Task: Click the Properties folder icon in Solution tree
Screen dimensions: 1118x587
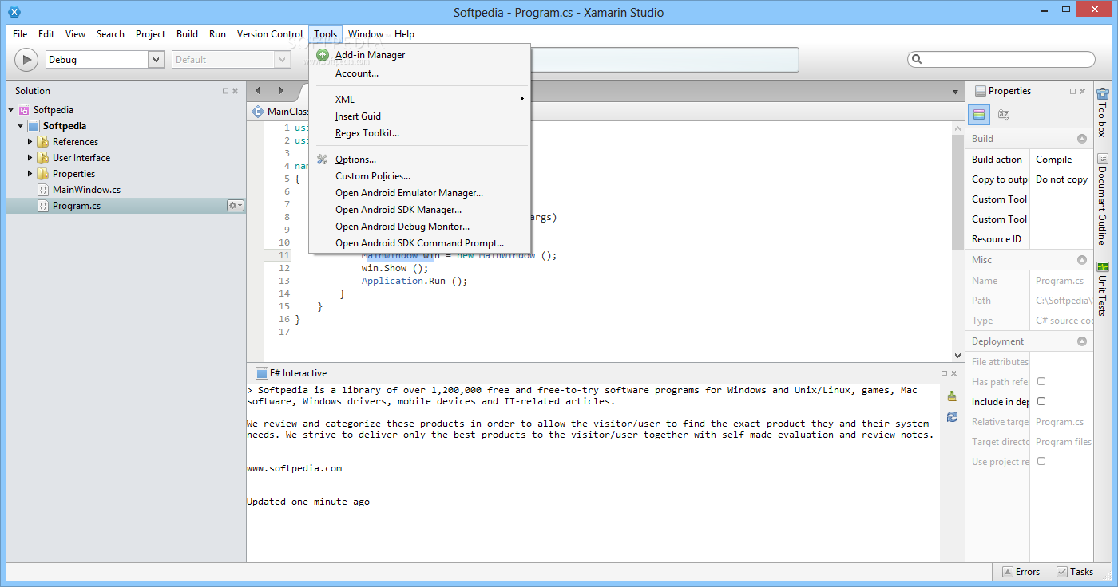Action: 43,174
